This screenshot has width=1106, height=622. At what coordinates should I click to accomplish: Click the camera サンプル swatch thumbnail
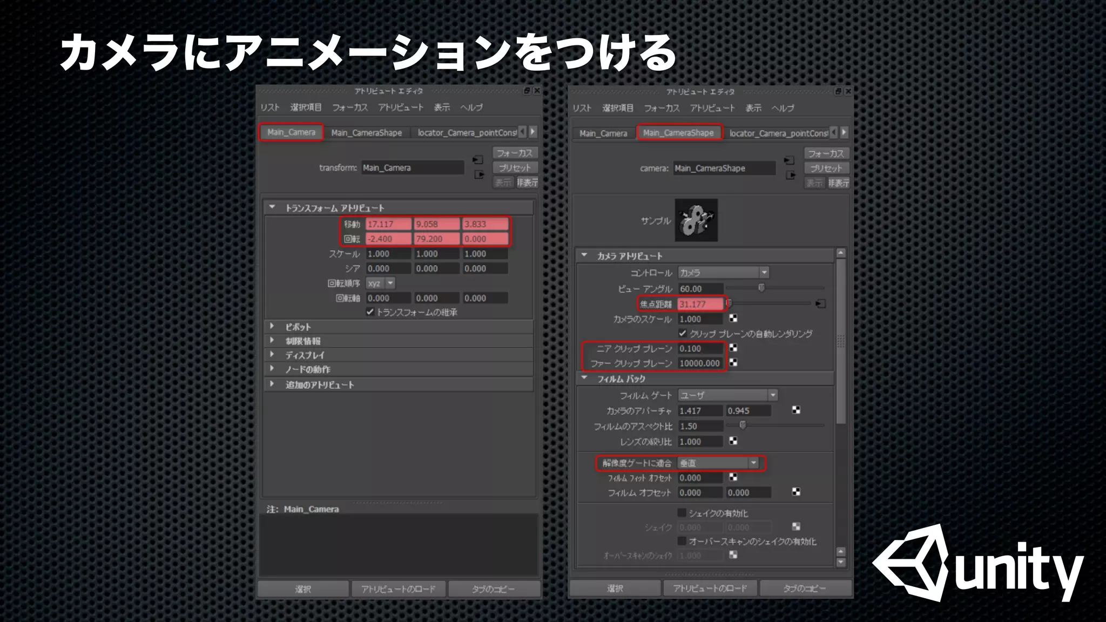pyautogui.click(x=696, y=220)
